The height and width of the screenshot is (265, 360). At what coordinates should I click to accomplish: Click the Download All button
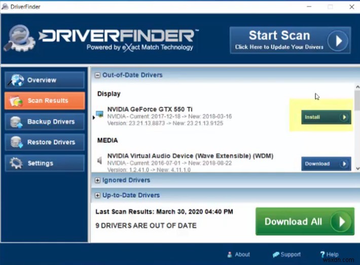pos(305,221)
